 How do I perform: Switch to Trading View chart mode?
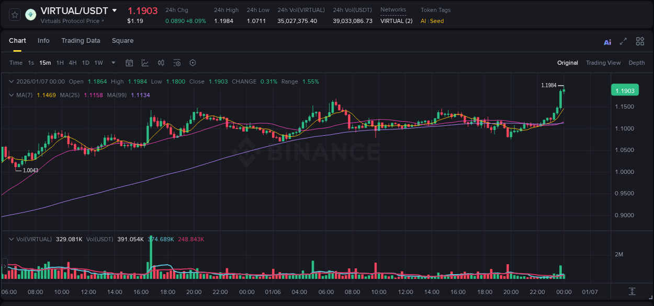click(x=603, y=63)
